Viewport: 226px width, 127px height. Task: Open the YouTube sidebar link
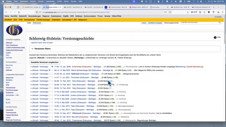point(9,58)
